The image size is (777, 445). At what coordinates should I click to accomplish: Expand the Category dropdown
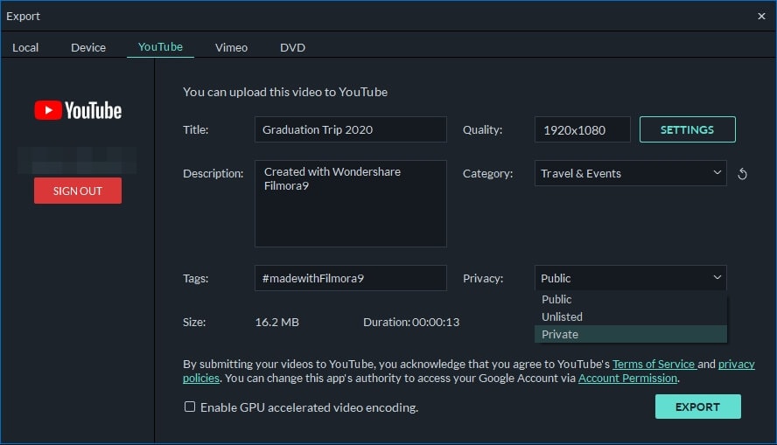pos(630,173)
